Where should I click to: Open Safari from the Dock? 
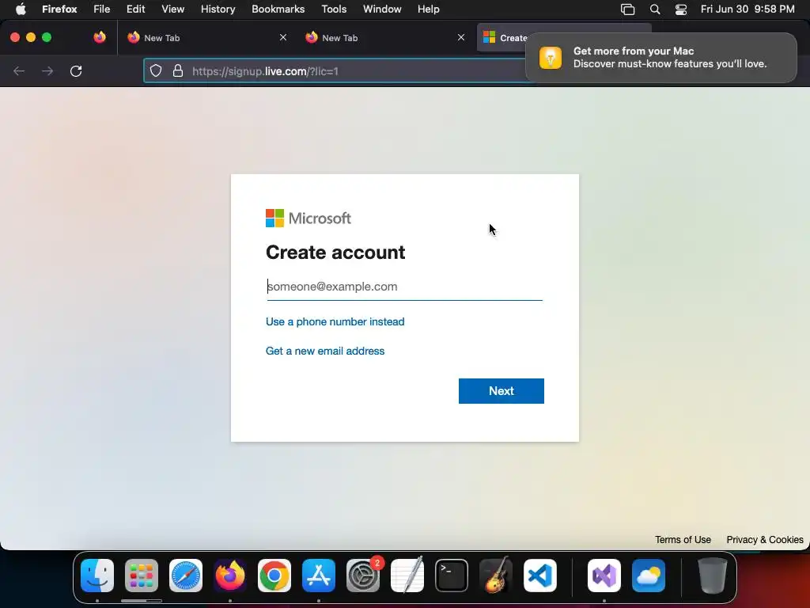coord(186,576)
